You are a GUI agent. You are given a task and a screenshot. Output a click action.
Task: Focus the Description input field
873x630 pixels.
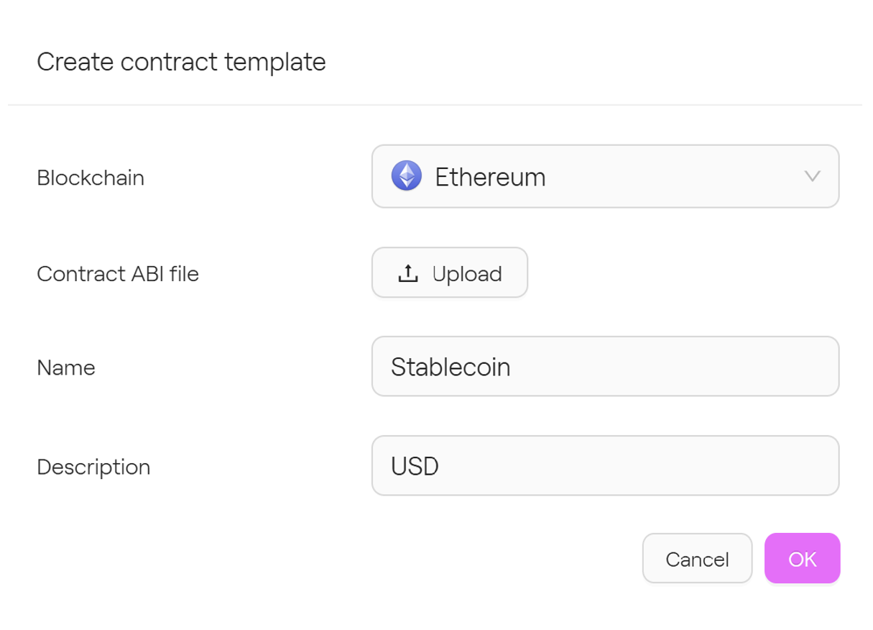point(605,466)
